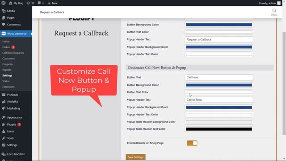Open the Inbox icon
The image size is (286, 161).
click(x=274, y=11)
